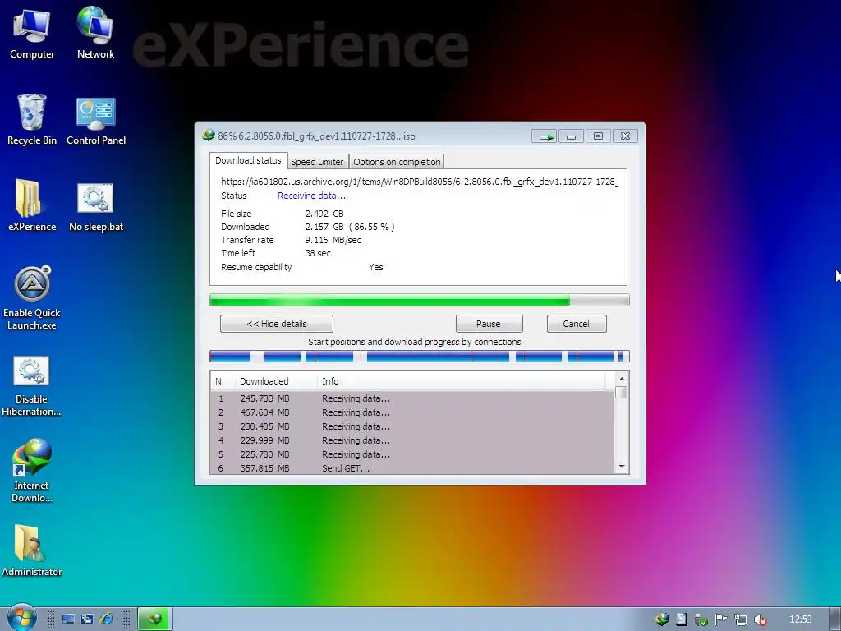841x631 pixels.
Task: Click Show Desktop quick launch icon
Action: [68, 619]
